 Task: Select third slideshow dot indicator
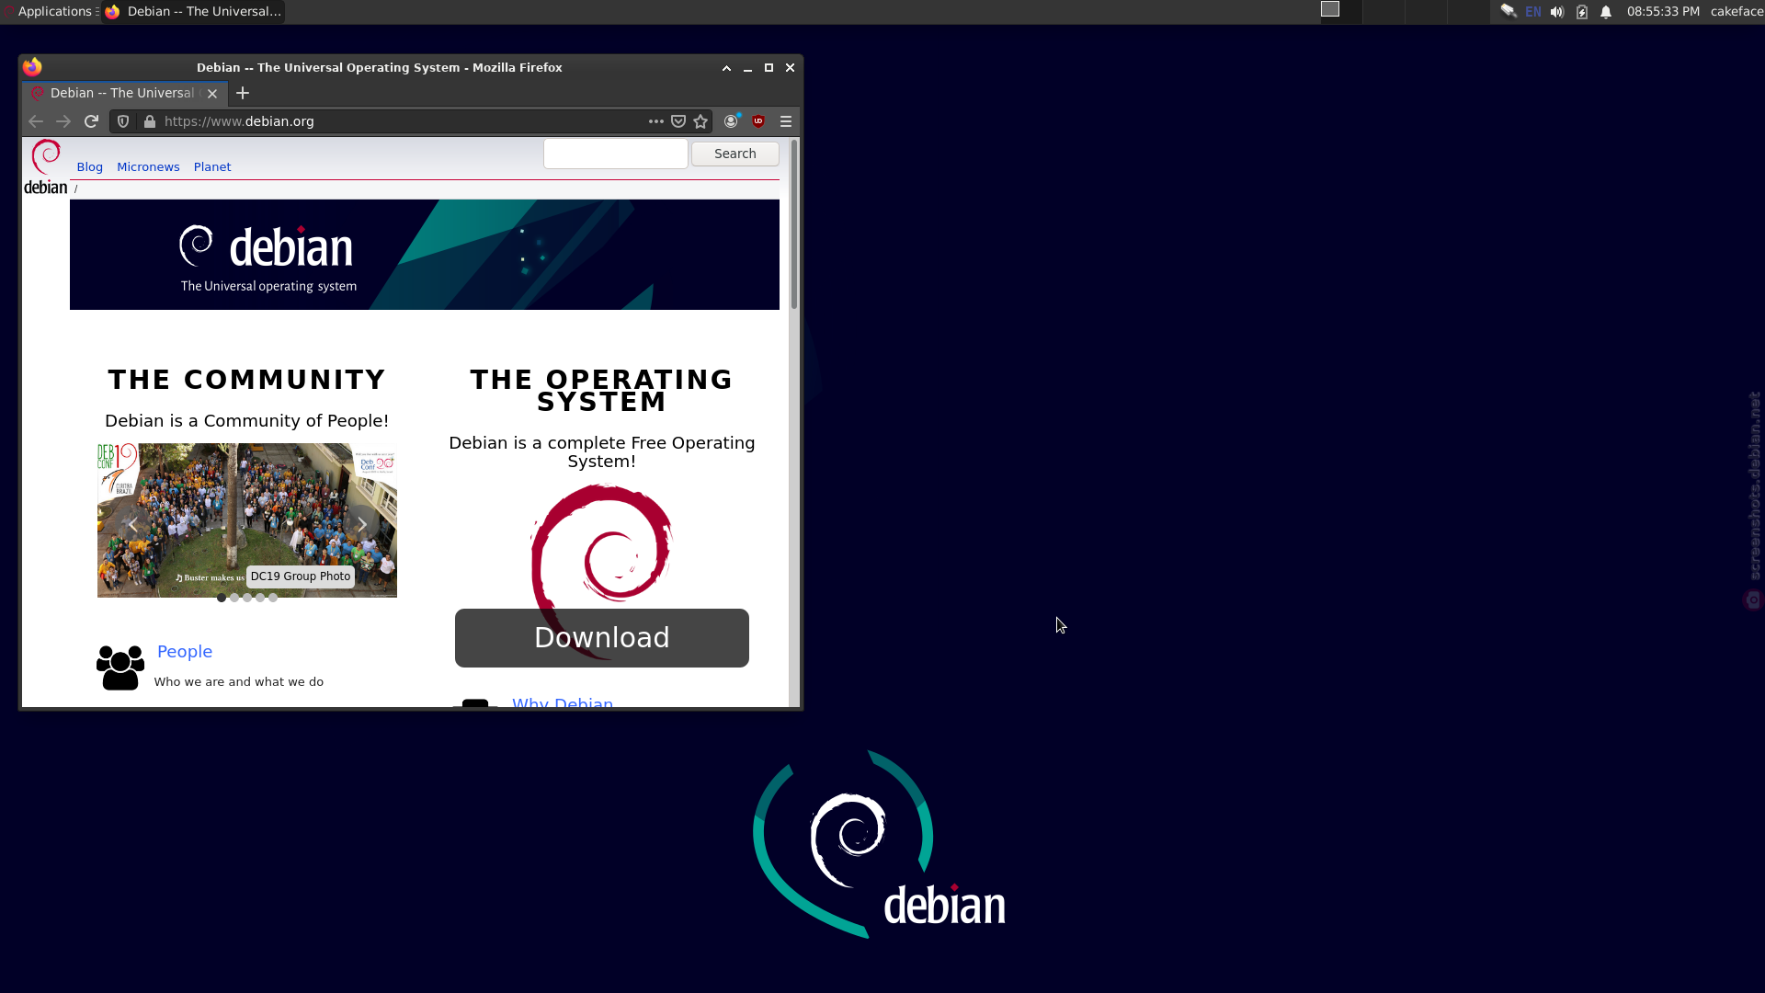[247, 598]
